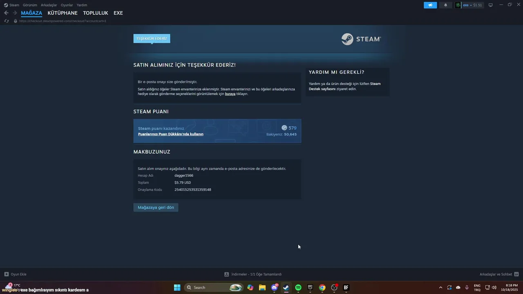Open Puan Dükkânı points shop link
523x294 pixels.
point(171,134)
